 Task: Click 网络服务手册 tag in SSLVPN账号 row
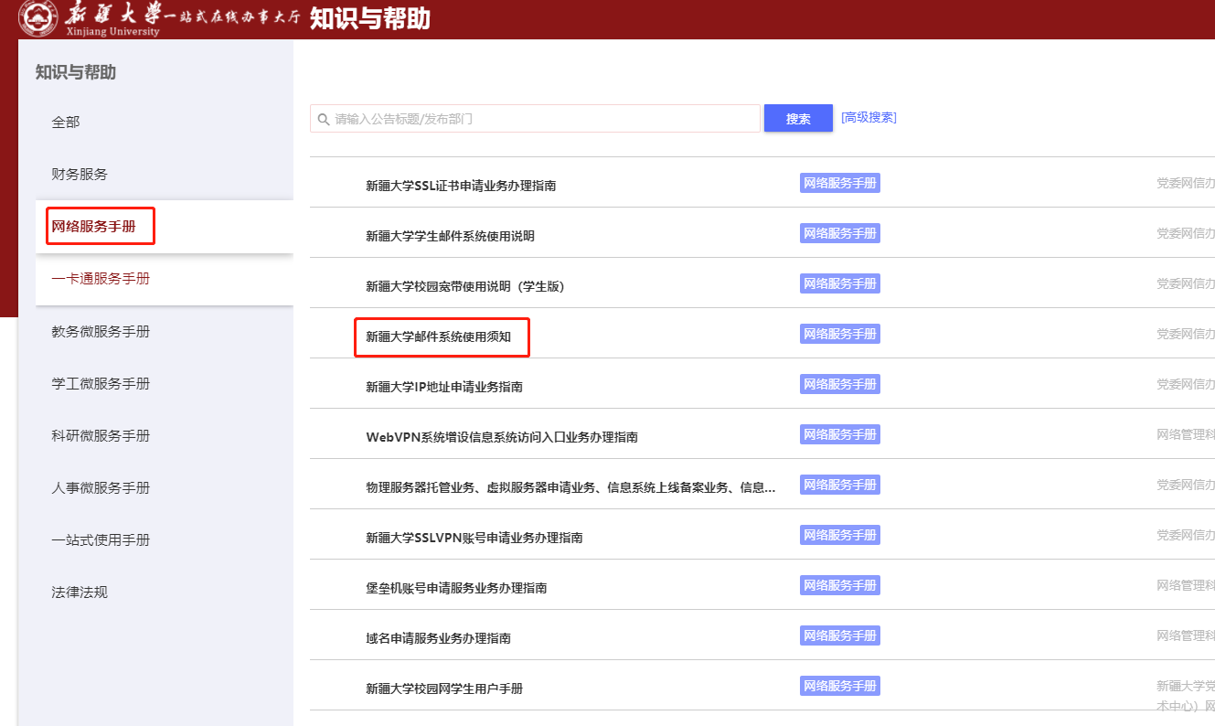pos(840,535)
